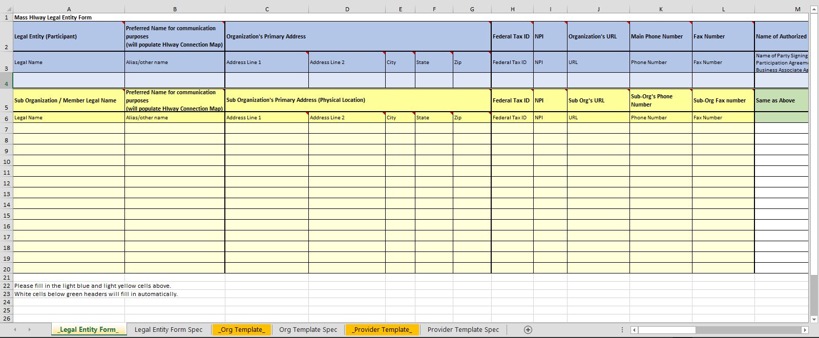Add a new sheet with plus button
Viewport: 819px width, 338px height.
(x=528, y=330)
